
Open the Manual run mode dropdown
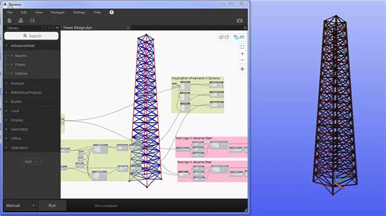[20, 205]
